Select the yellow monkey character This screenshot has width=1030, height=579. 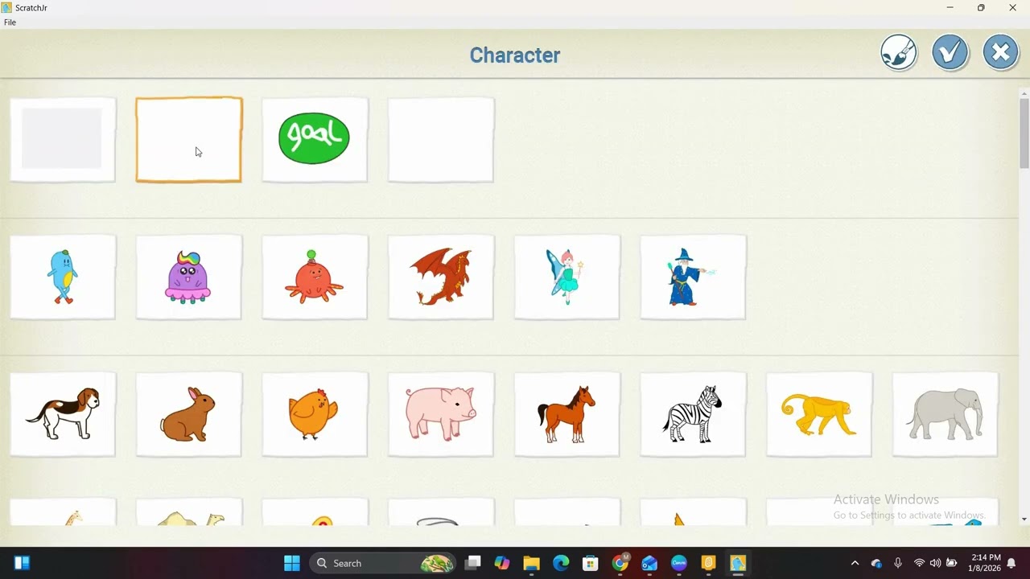(x=819, y=413)
